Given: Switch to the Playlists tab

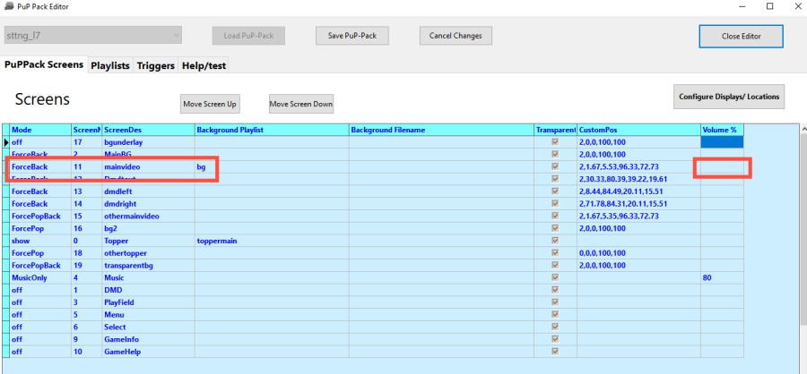Looking at the screenshot, I should [x=110, y=65].
